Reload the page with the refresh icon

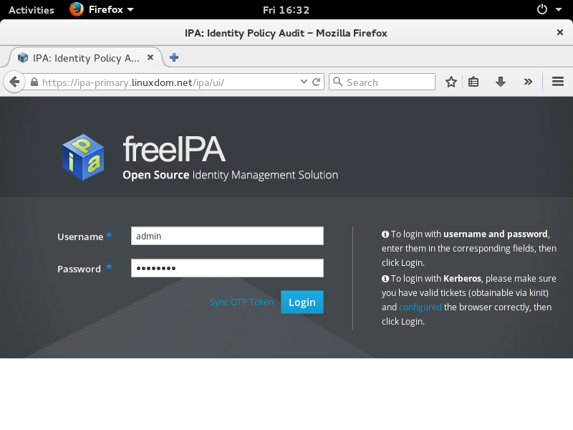click(317, 81)
